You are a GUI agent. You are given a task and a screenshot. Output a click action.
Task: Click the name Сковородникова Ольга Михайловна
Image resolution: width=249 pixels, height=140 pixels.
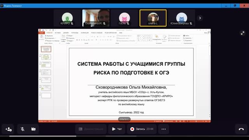(x=131, y=87)
